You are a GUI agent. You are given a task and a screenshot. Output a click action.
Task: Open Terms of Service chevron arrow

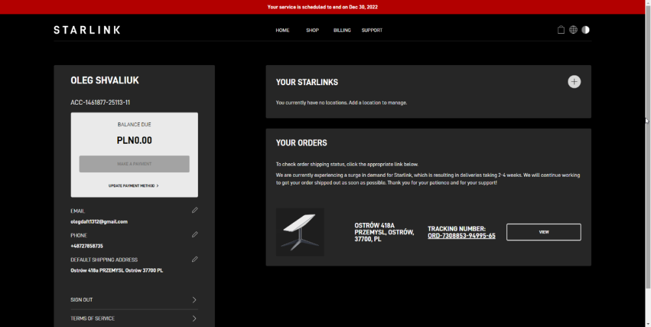point(194,319)
